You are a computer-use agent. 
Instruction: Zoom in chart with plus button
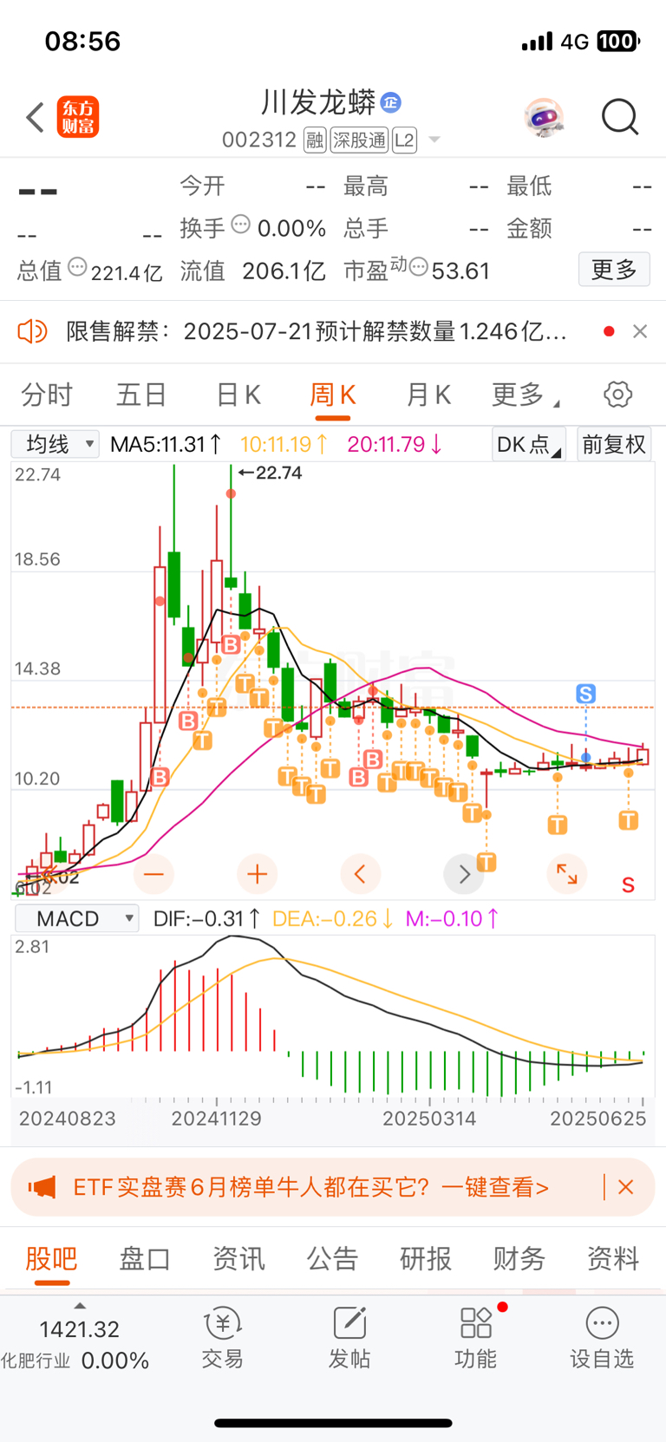257,874
